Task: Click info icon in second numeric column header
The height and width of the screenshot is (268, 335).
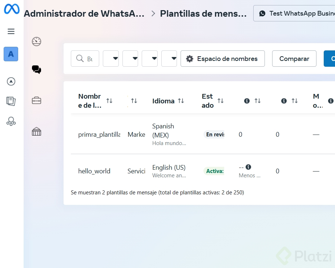Action: tap(284, 101)
